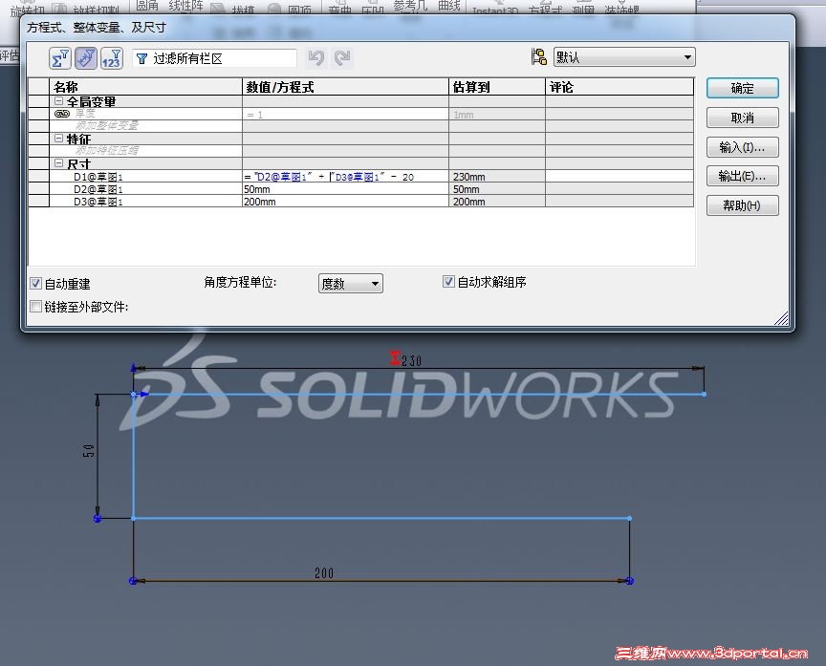Click the 厚度 global variable name
826x666 pixels.
tap(85, 114)
